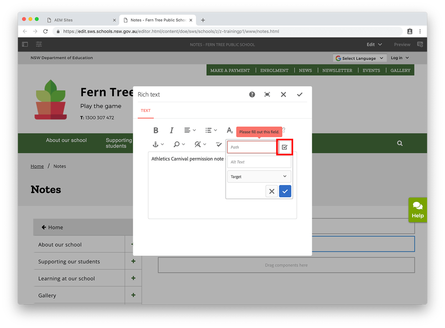This screenshot has width=445, height=328.
Task: Switch to Preview mode
Action: (402, 45)
